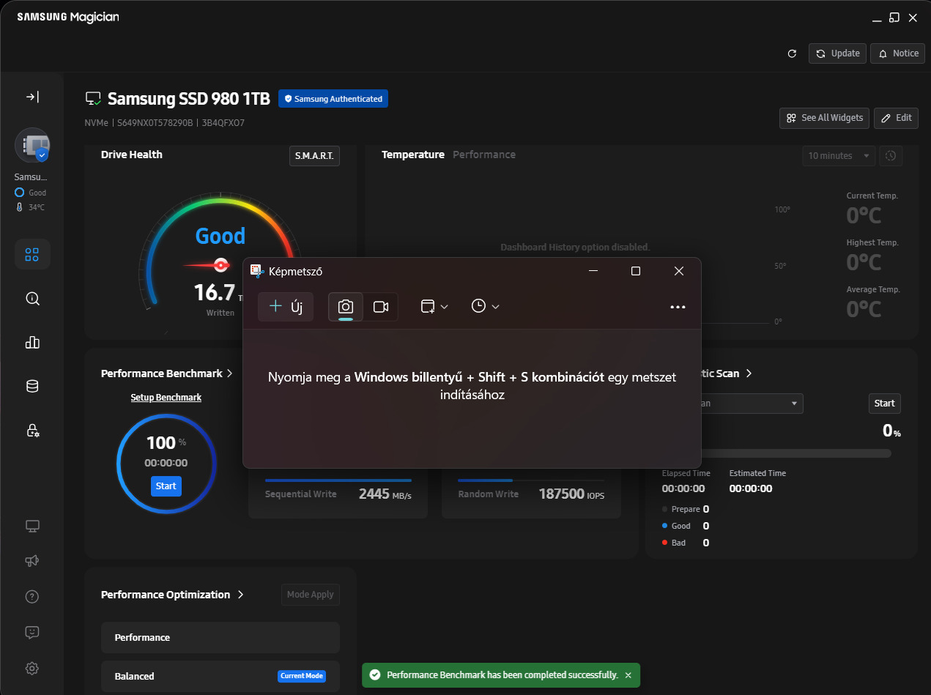Click the drive serial S649NX0T578290B
This screenshot has width=931, height=695.
tap(155, 123)
